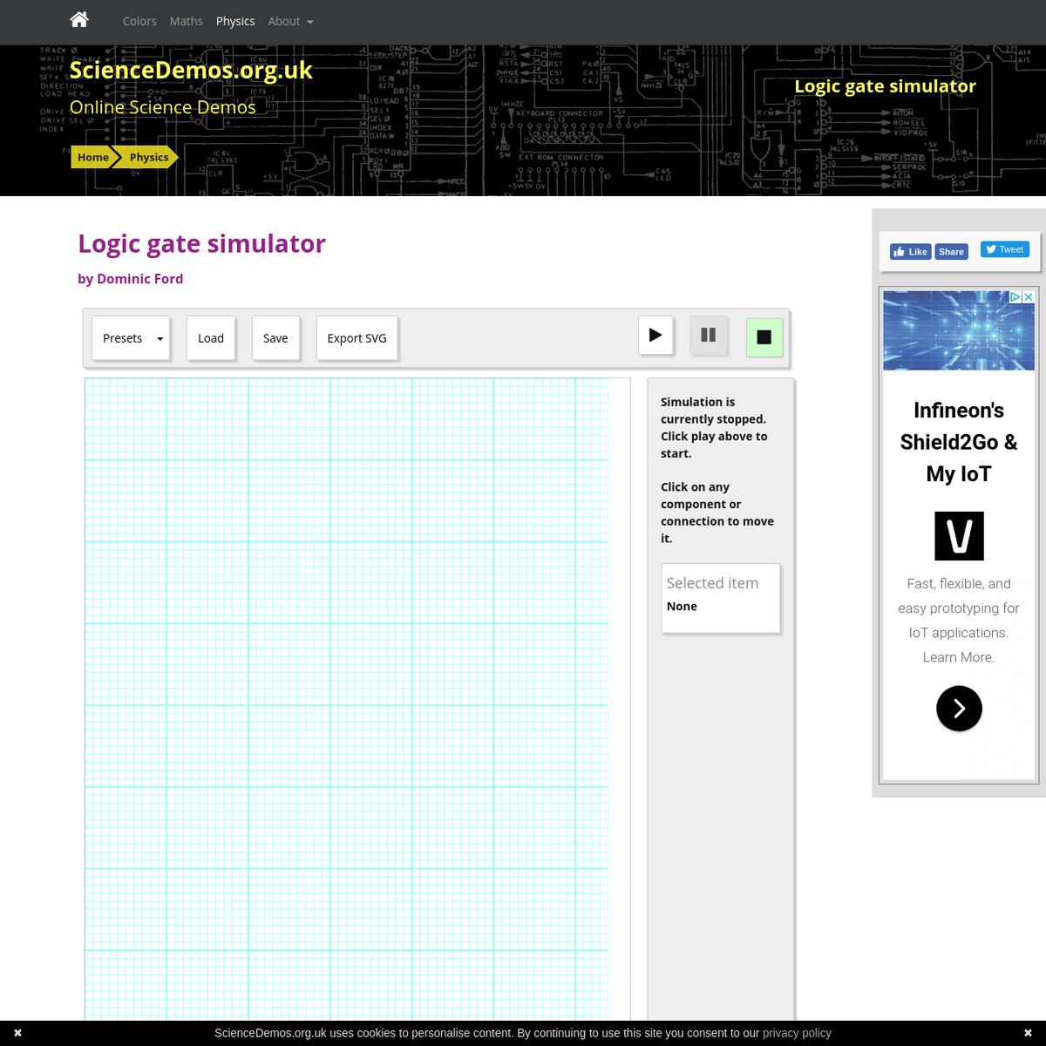Image resolution: width=1046 pixels, height=1046 pixels.
Task: Tweet this page via Twitter button
Action: click(x=1005, y=249)
